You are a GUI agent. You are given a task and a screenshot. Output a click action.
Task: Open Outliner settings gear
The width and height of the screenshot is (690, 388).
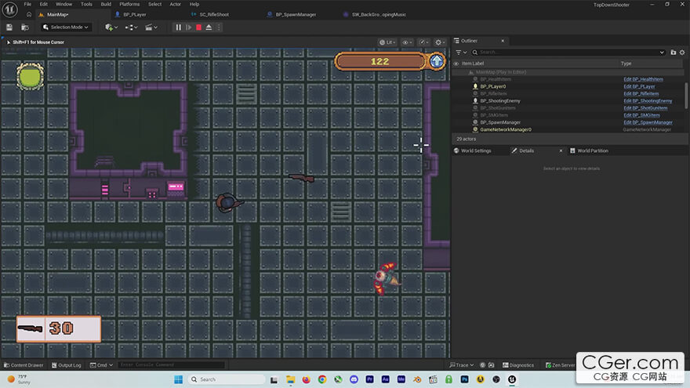pyautogui.click(x=682, y=53)
